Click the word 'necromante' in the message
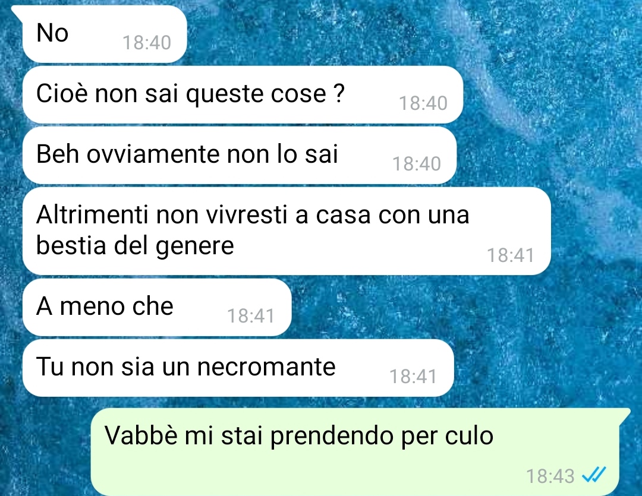Viewport: 642px width, 496px height. point(266,367)
